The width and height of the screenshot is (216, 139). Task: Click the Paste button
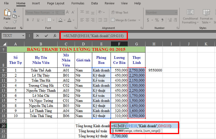pos(7,15)
